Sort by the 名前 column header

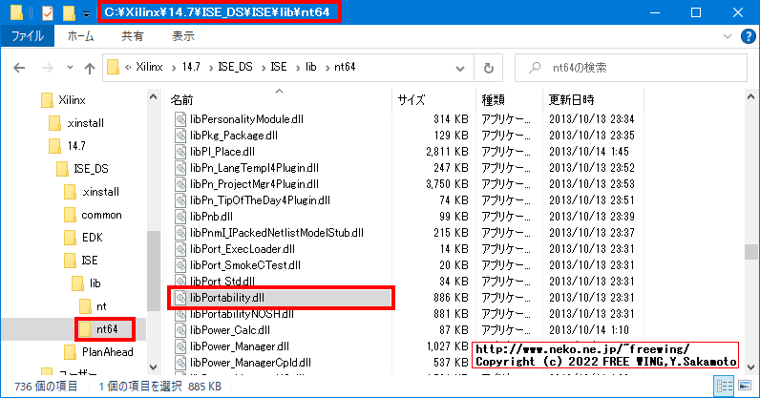point(181,100)
